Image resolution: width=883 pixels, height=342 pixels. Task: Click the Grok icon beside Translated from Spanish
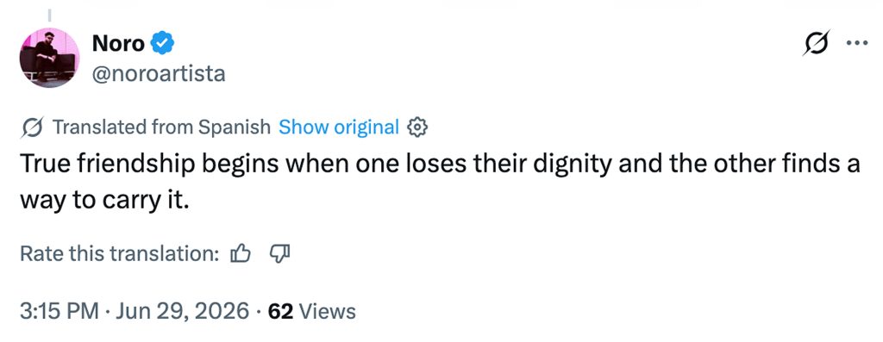[x=34, y=127]
